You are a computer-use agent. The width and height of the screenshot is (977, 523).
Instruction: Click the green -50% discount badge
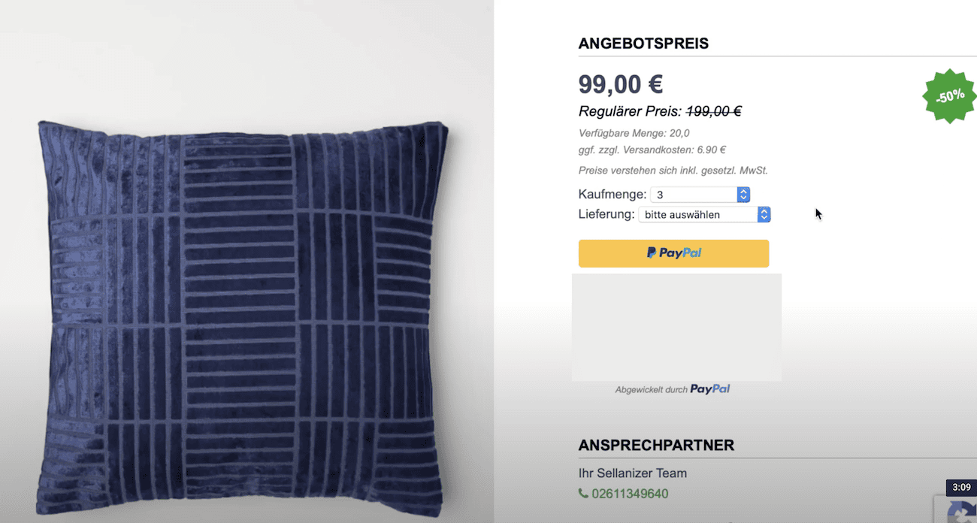pos(950,96)
